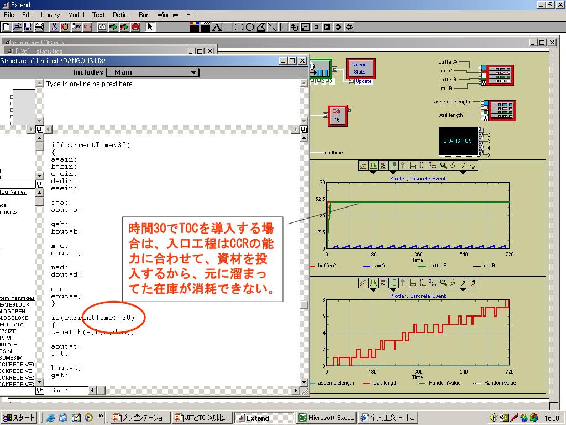The image size is (566, 425).
Task: Select the Rectangle drawing tool
Action: [x=228, y=27]
